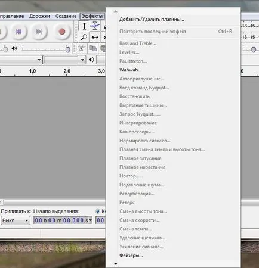Image resolution: width=259 pixels, height=268 pixels.
Task: Click the Skip to End transport button
Action: click(x=39, y=32)
